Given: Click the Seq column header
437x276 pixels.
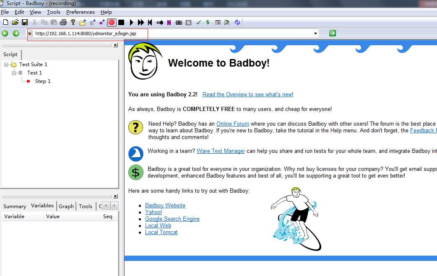Looking at the screenshot, I should pos(109,216).
